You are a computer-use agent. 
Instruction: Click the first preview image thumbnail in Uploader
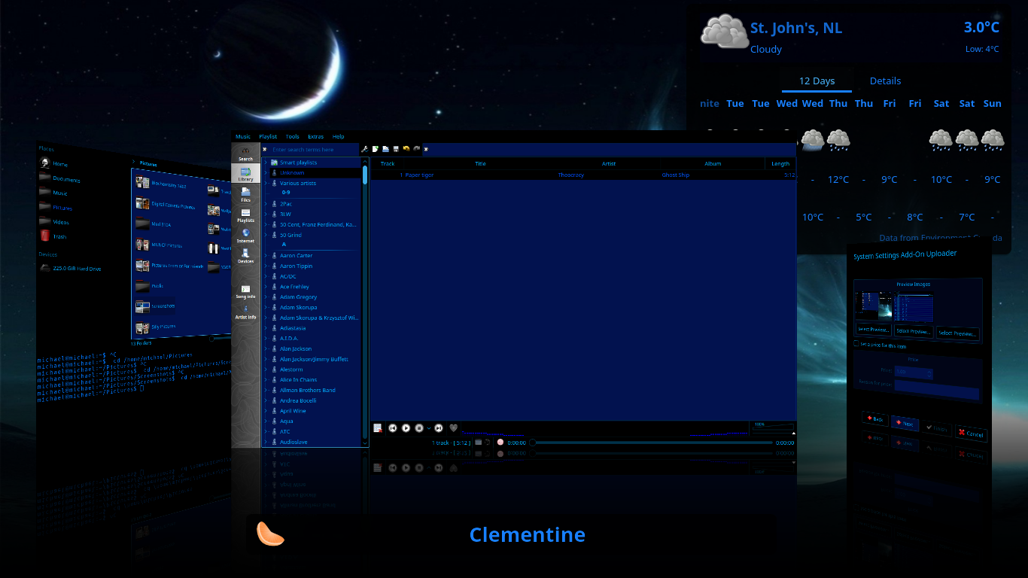pos(874,306)
